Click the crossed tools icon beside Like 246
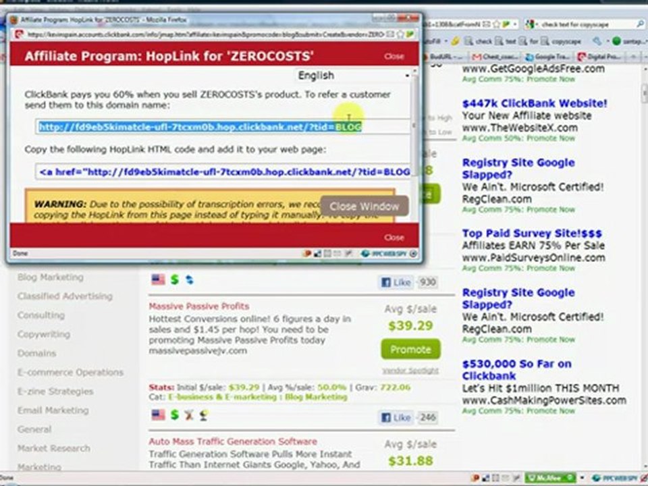The image size is (648, 486). 189,415
